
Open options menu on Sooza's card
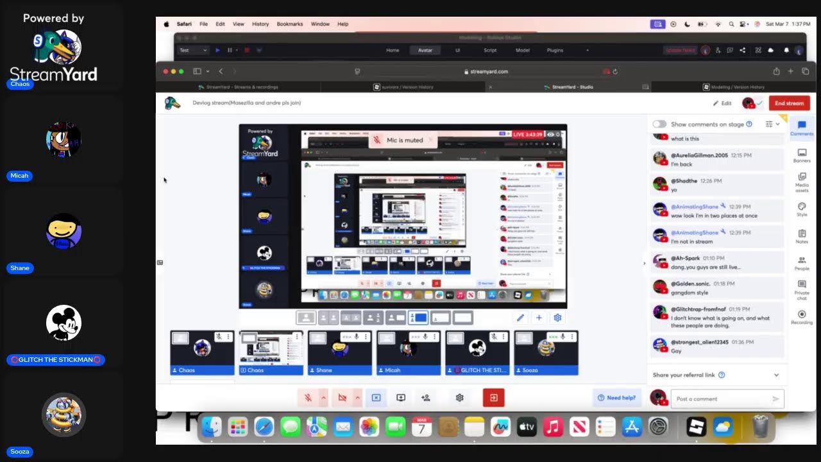(x=572, y=336)
